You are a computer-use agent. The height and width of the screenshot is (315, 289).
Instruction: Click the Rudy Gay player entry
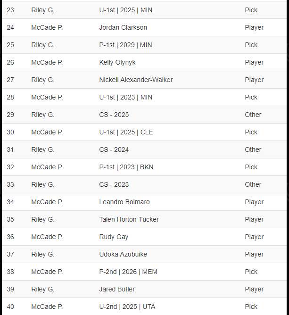click(x=114, y=237)
